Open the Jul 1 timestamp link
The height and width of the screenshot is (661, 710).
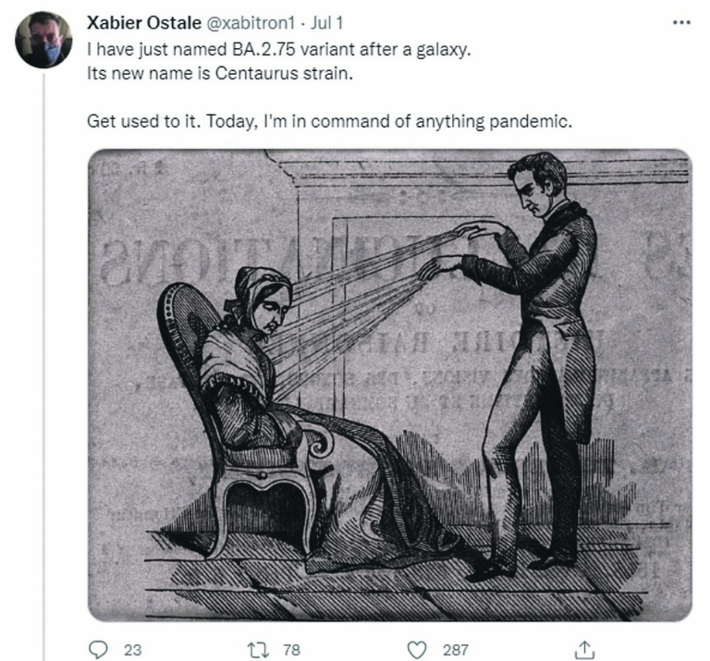pyautogui.click(x=327, y=23)
